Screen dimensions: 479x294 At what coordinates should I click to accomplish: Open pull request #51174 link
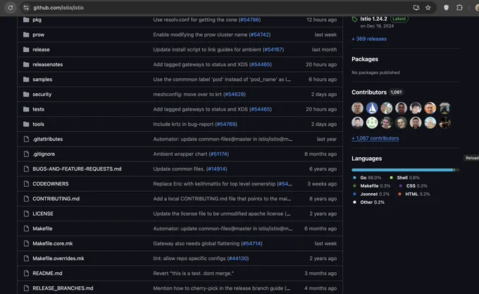(219, 154)
